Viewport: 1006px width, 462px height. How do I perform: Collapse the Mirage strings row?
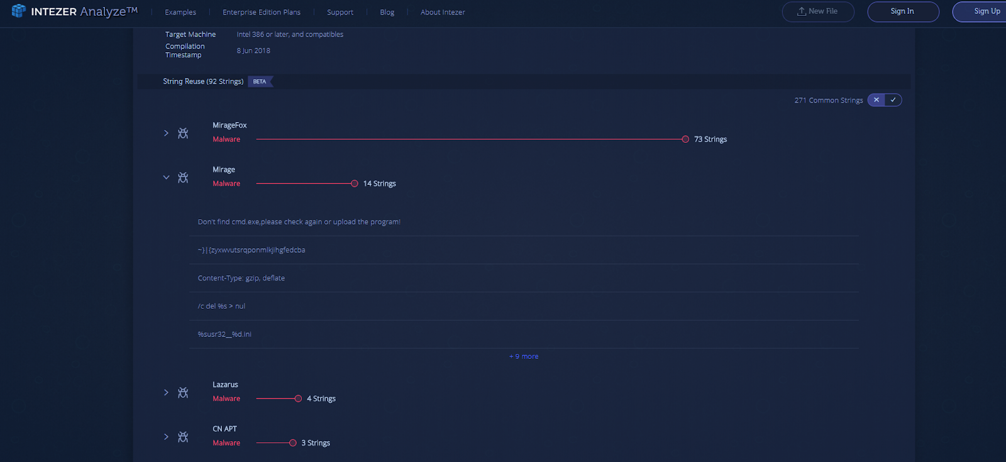(x=166, y=177)
